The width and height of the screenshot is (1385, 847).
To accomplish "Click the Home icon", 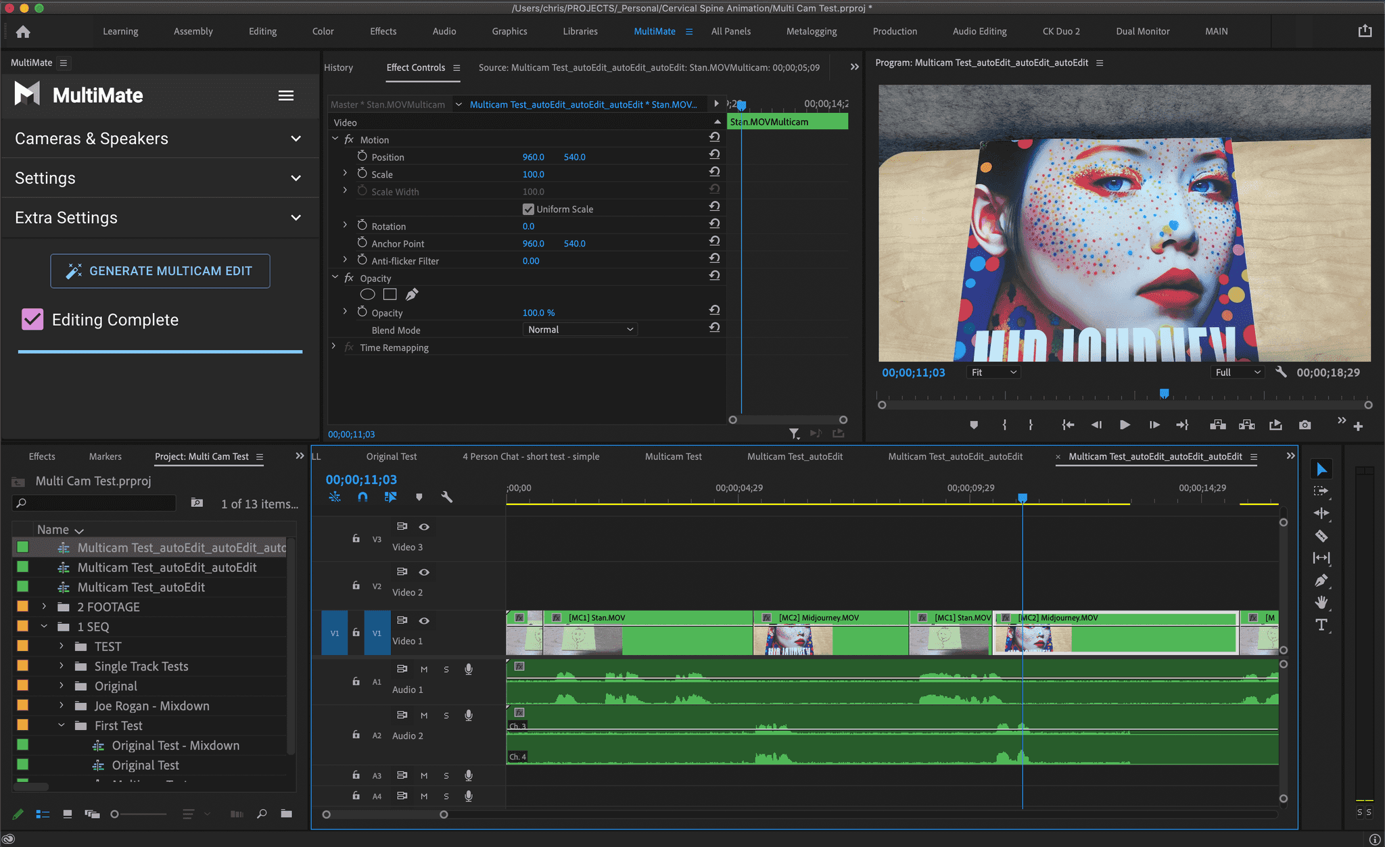I will [x=23, y=32].
